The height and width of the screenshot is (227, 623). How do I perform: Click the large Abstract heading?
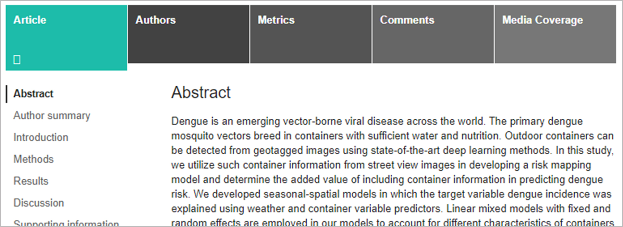tap(201, 92)
